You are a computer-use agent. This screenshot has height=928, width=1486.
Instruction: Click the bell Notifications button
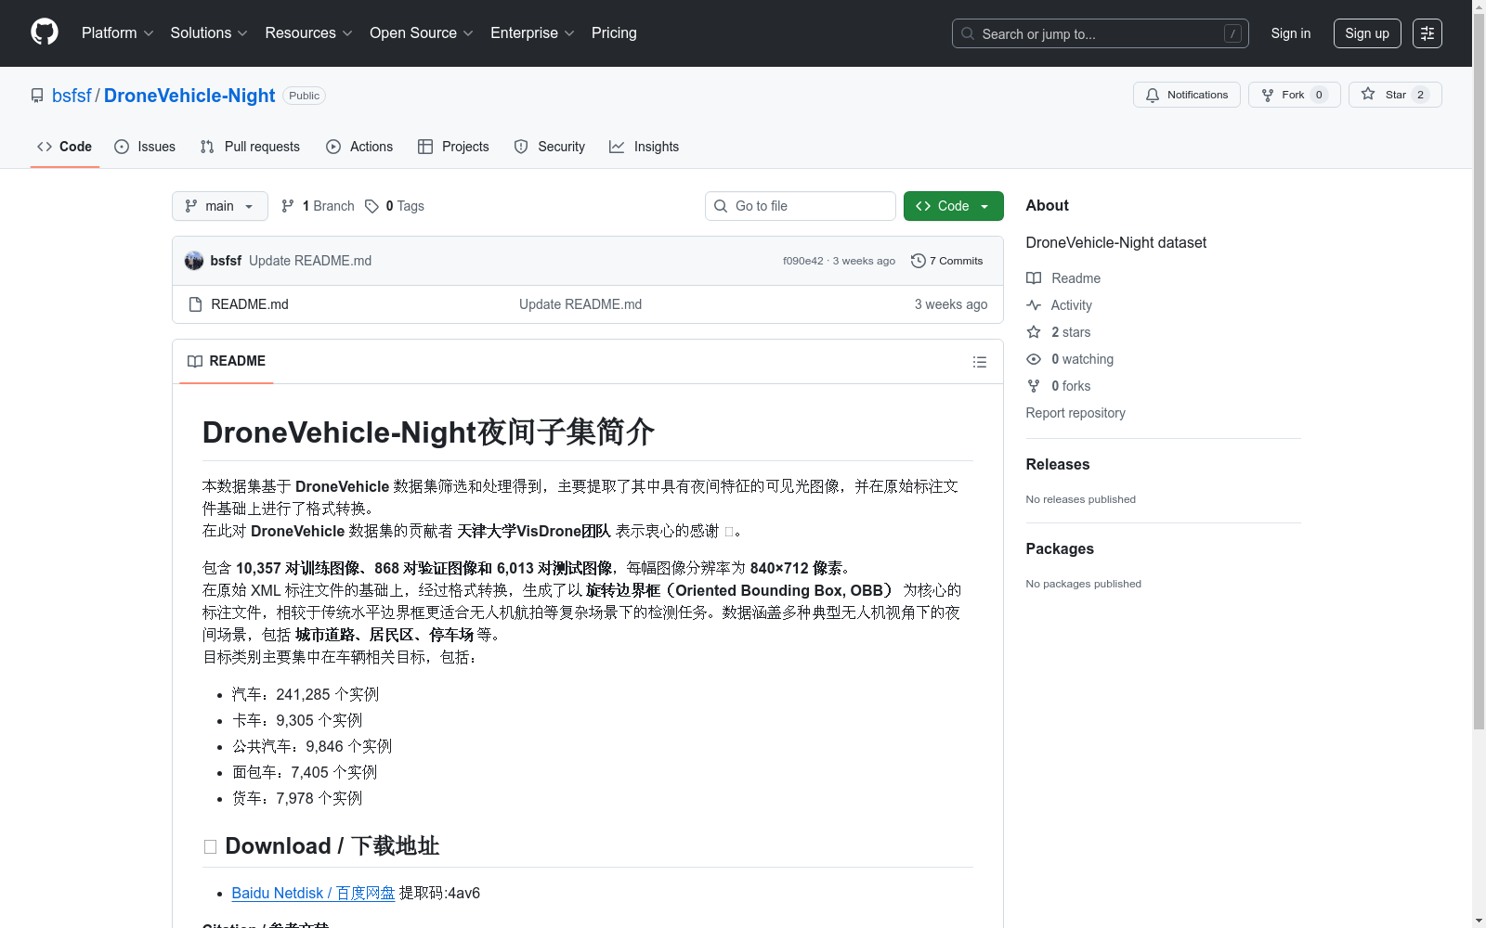point(1186,95)
